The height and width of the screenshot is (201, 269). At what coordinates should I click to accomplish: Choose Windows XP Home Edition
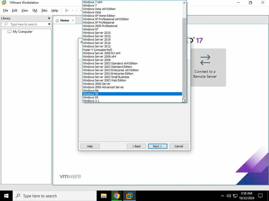132,16
